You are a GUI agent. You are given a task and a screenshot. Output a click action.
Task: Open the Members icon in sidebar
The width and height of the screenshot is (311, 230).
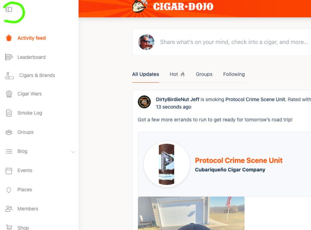pos(9,209)
